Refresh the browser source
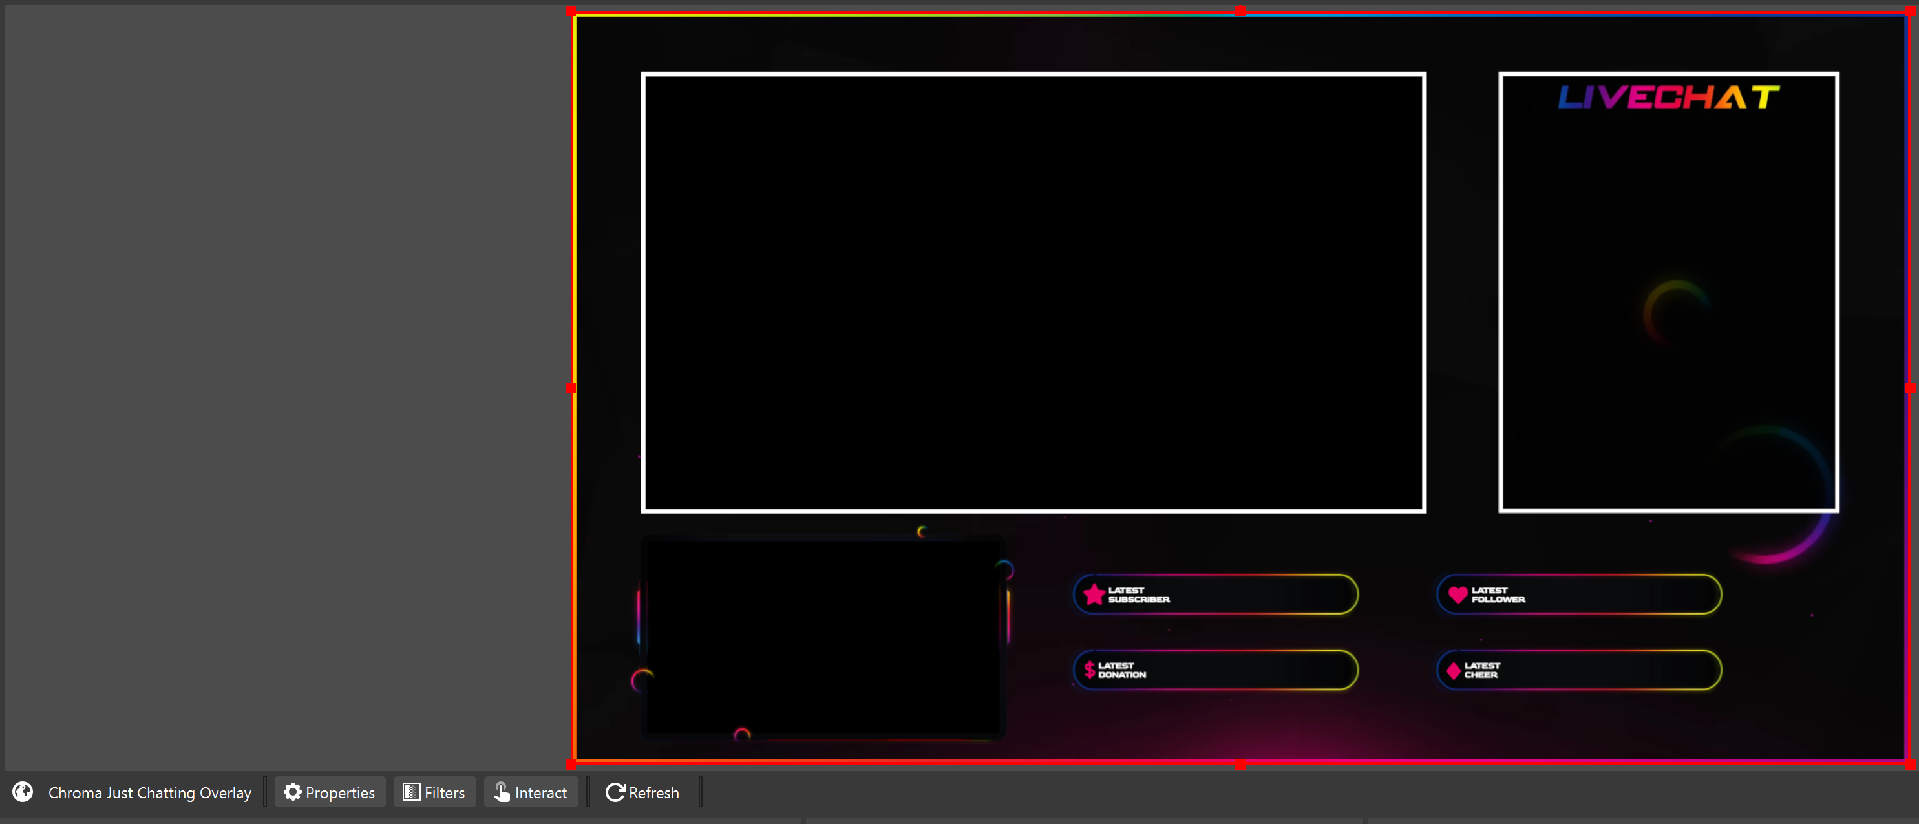 pos(642,792)
